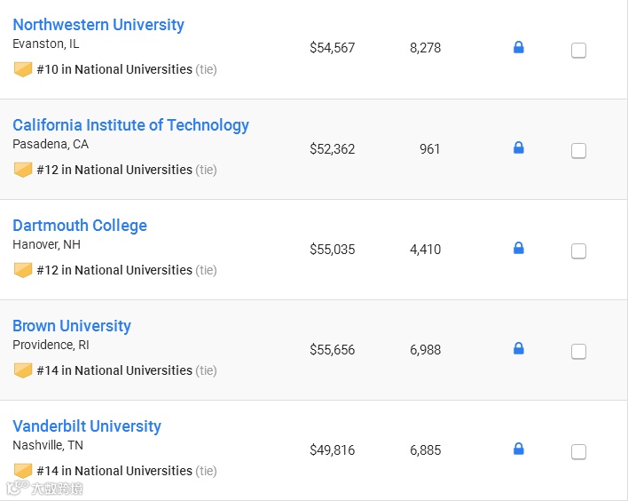628x501 pixels.
Task: Visit the Brown University link
Action: 72,326
